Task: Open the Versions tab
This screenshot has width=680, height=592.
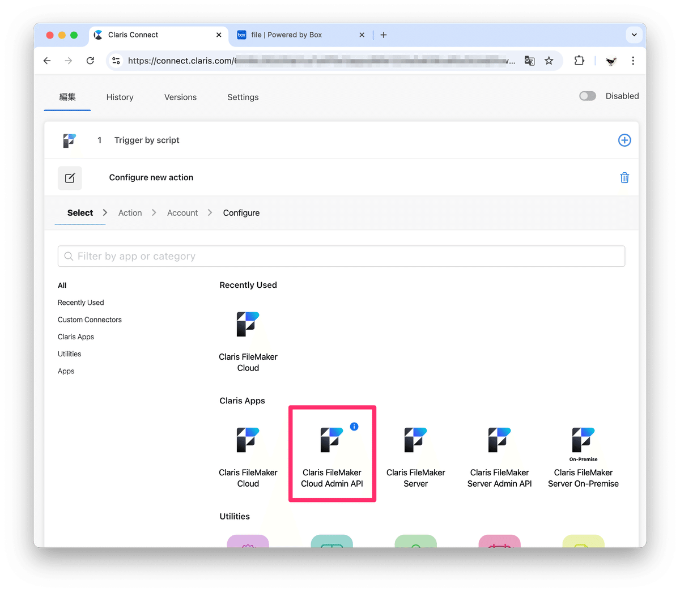Action: pos(180,97)
